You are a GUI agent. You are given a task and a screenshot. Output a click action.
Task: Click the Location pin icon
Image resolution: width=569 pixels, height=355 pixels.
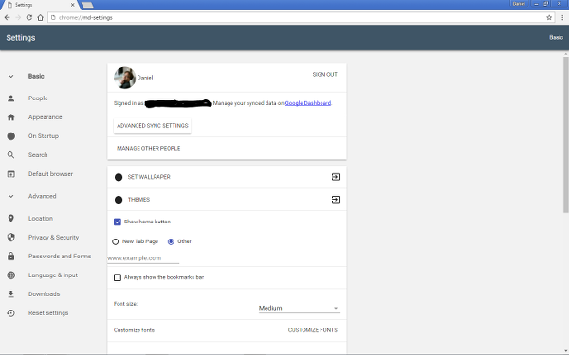click(x=10, y=218)
